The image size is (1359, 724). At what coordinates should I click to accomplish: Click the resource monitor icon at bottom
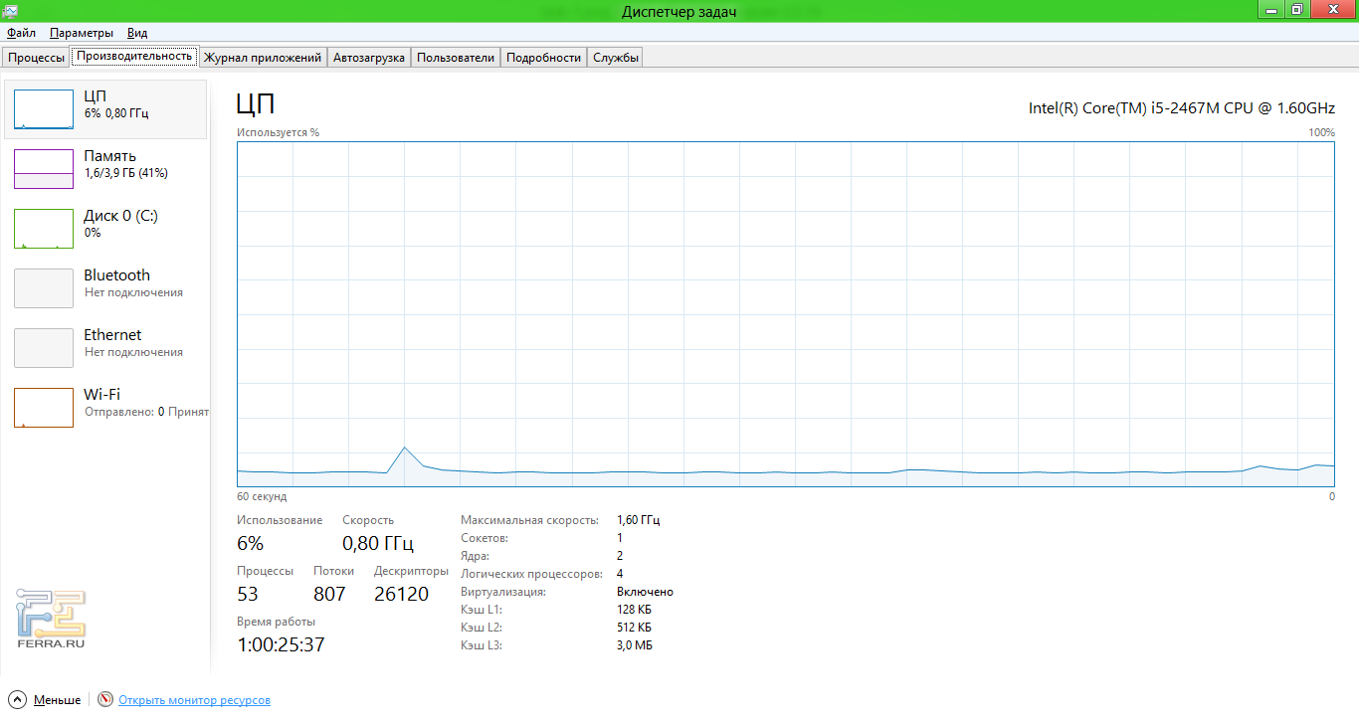105,700
